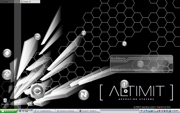The width and height of the screenshot is (180, 113).
Task: Open the altimit2 start button
Action: [9, 111]
